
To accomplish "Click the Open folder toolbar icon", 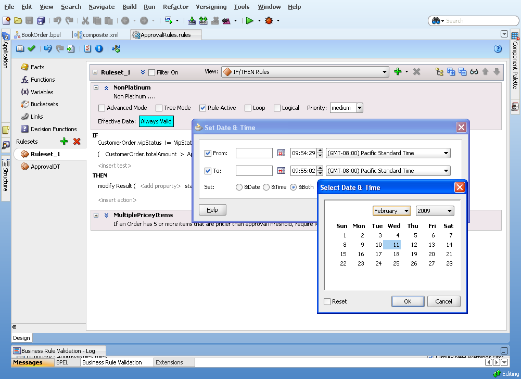I will [18, 21].
